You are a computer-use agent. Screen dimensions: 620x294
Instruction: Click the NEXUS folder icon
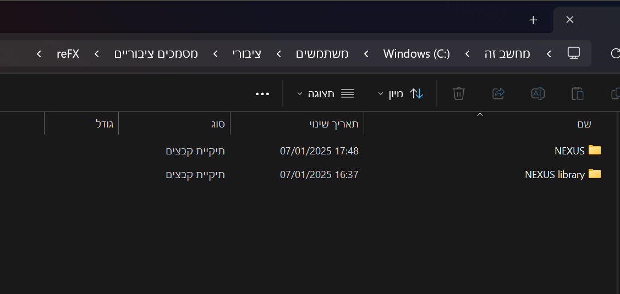(595, 150)
